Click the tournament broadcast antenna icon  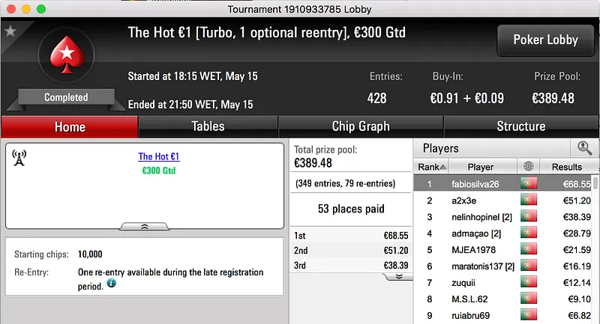pos(19,157)
